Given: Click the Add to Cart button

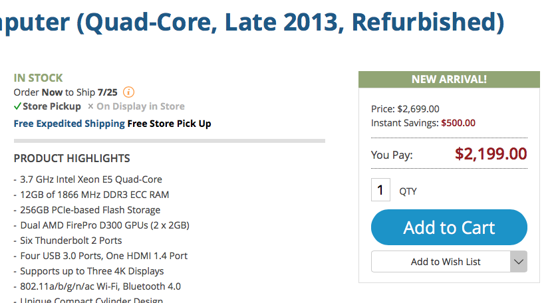Looking at the screenshot, I should (x=449, y=228).
